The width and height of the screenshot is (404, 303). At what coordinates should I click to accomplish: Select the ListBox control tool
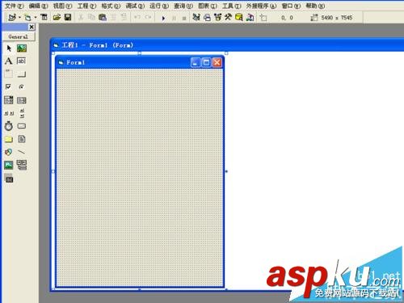click(x=22, y=100)
